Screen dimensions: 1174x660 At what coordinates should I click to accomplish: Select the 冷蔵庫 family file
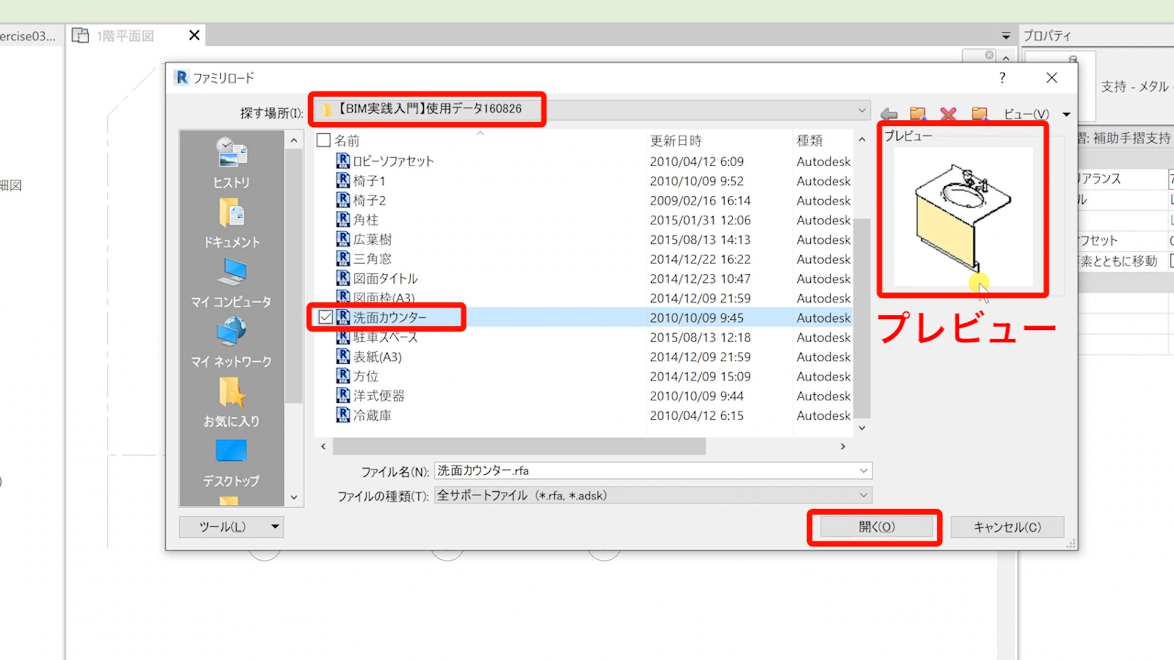[372, 416]
